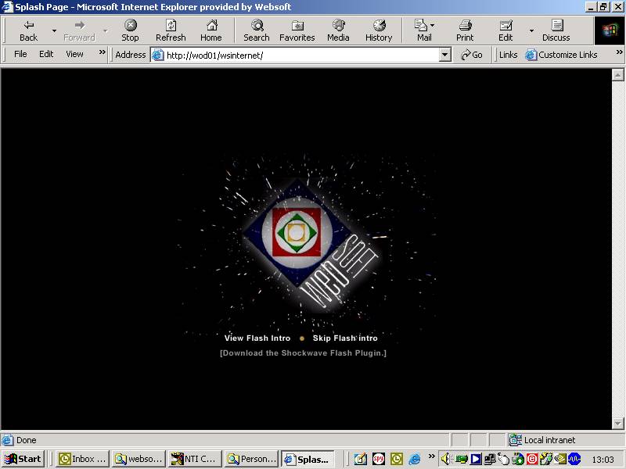Open the Customize Links shortcut
Image resolution: width=626 pixels, height=469 pixels.
562,55
